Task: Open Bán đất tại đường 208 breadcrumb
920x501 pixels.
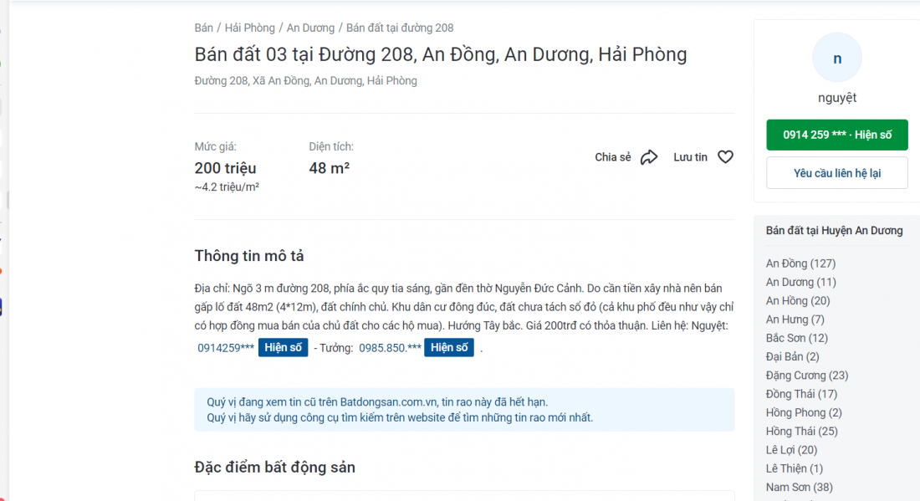Action: pos(400,28)
